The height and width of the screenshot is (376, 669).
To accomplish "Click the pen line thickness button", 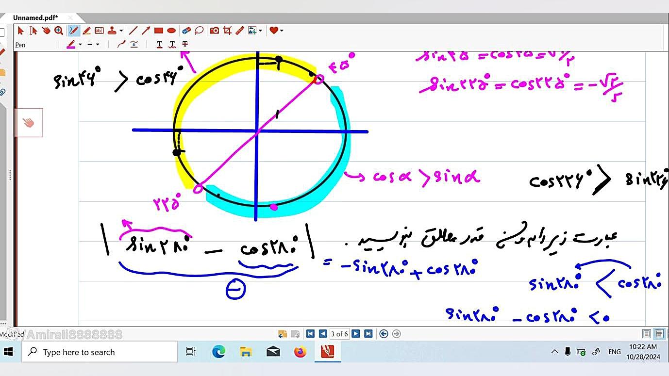I will 90,44.
